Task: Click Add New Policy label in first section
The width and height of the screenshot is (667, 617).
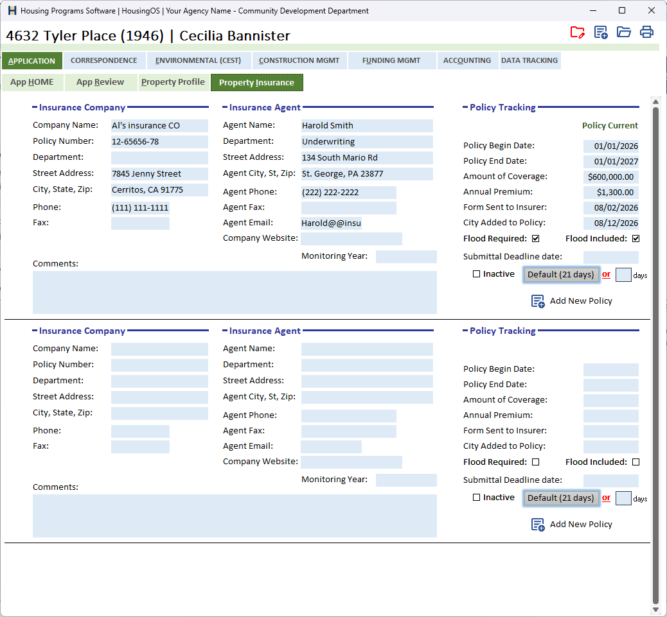Action: point(581,301)
